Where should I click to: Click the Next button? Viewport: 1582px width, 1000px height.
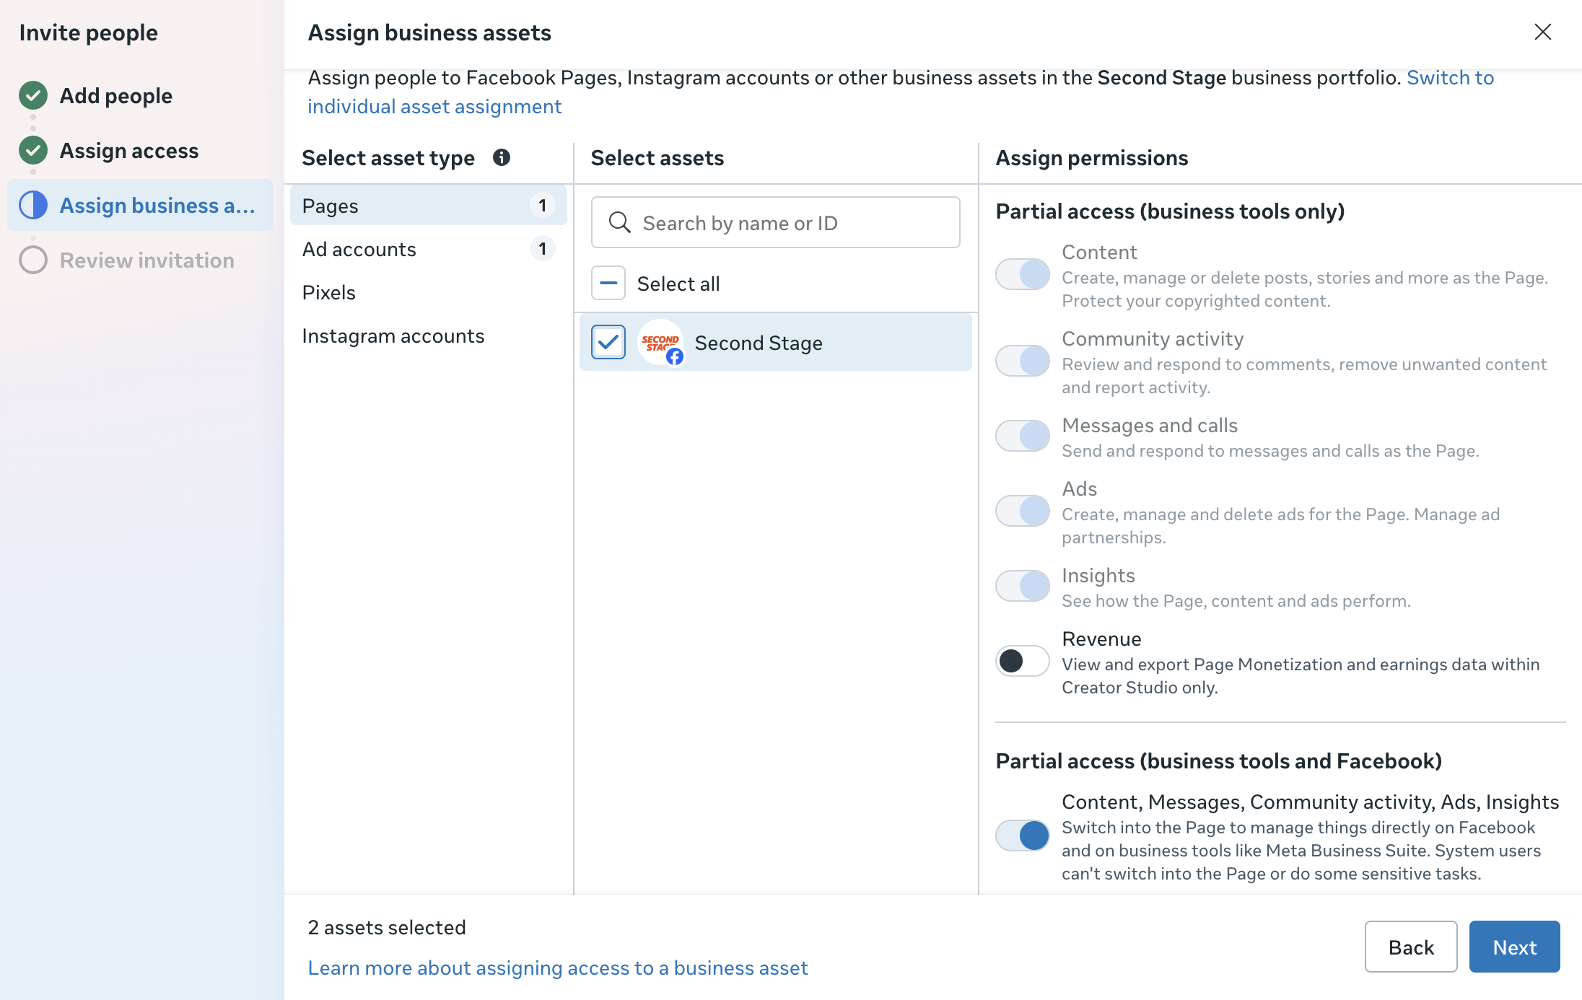[1514, 947]
